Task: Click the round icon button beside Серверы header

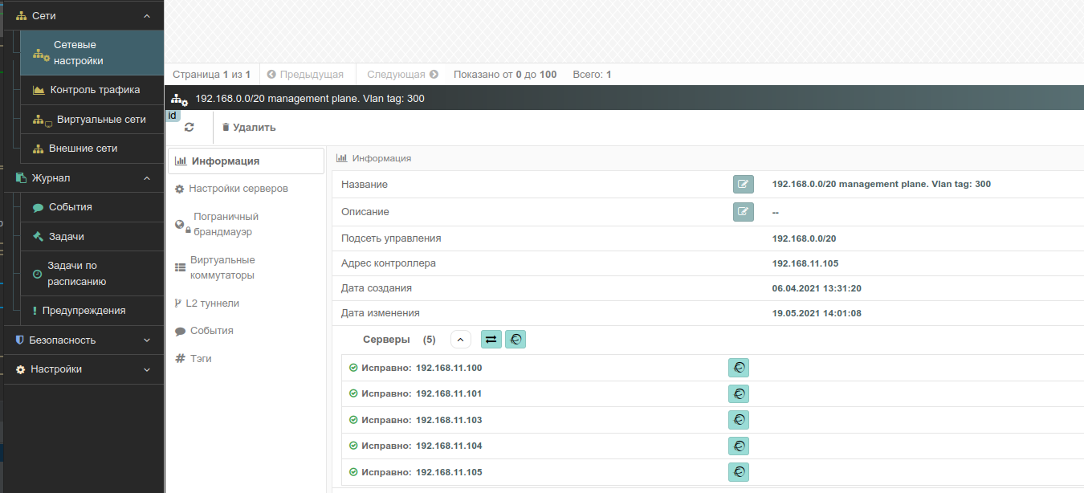Action: click(x=516, y=340)
